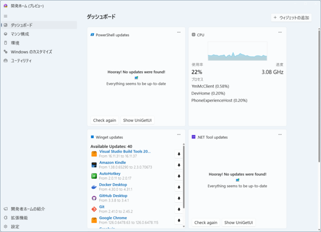
Task: Install the AutoHotkey update via arrow icon
Action: [178, 176]
